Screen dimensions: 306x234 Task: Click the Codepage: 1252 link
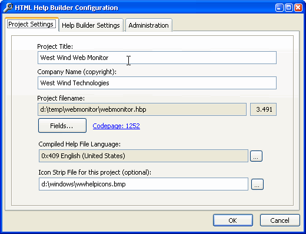click(x=117, y=126)
